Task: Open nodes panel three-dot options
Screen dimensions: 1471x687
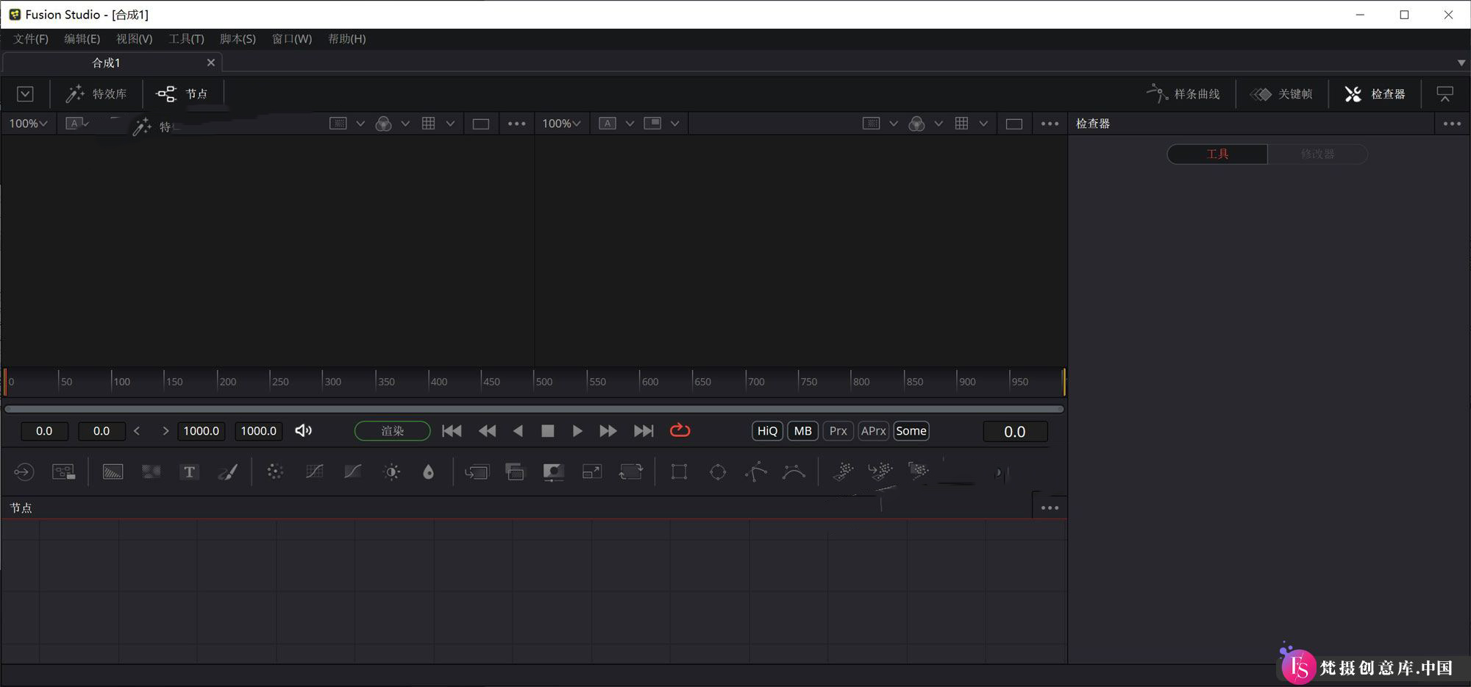Action: tap(1050, 508)
